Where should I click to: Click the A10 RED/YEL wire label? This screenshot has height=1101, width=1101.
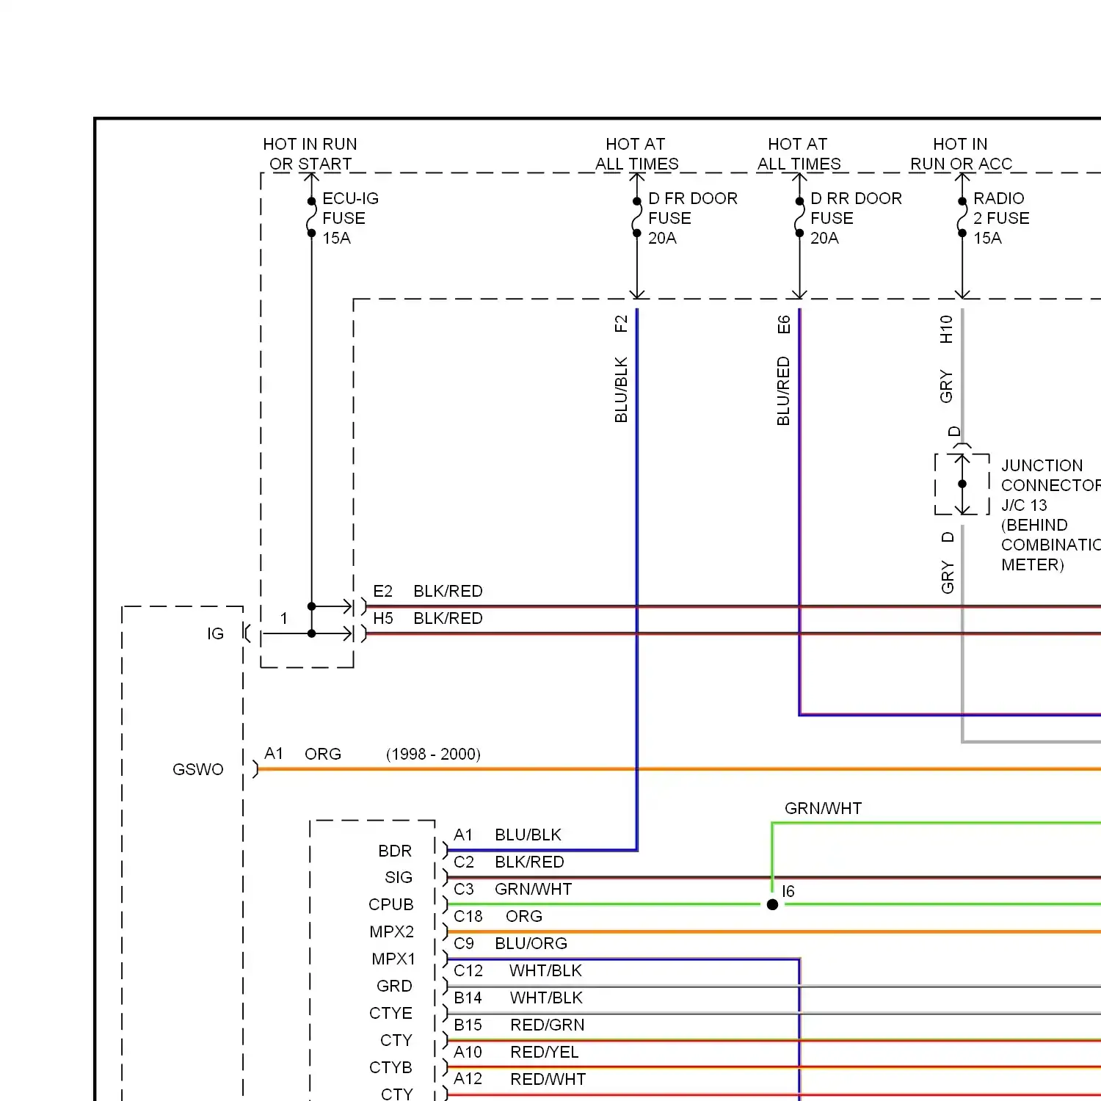[x=517, y=1052]
